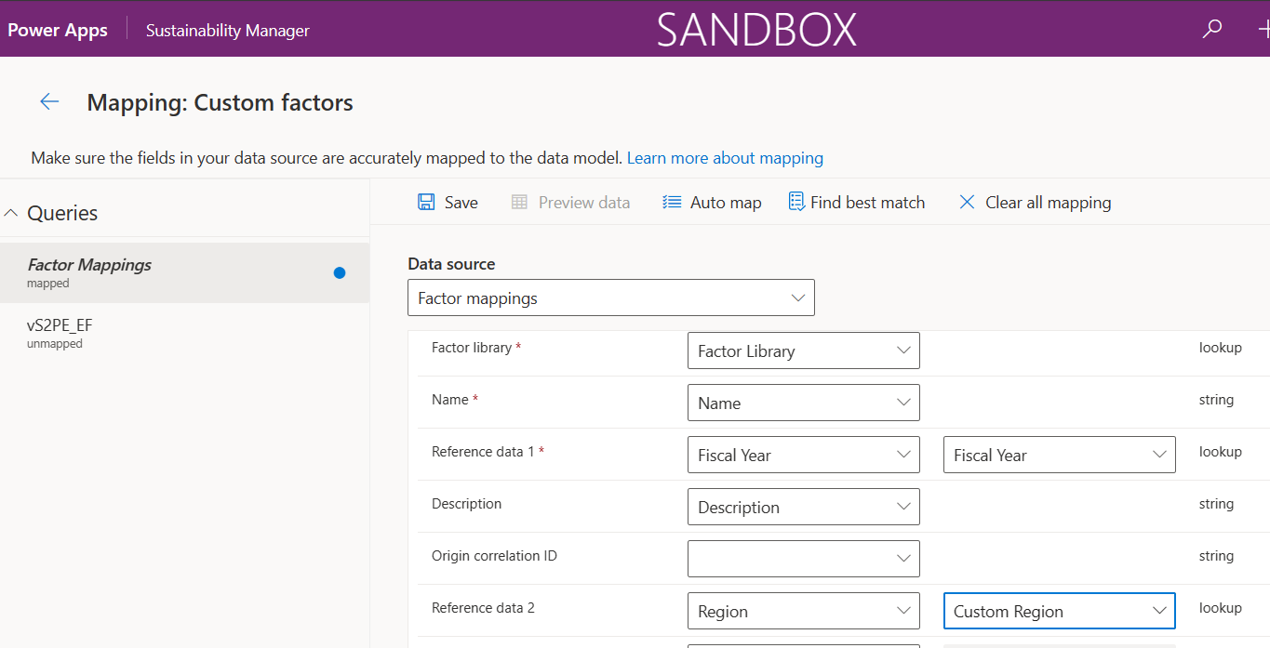Open the second Fiscal Year lookup dropdown
The image size is (1270, 648).
1060,455
